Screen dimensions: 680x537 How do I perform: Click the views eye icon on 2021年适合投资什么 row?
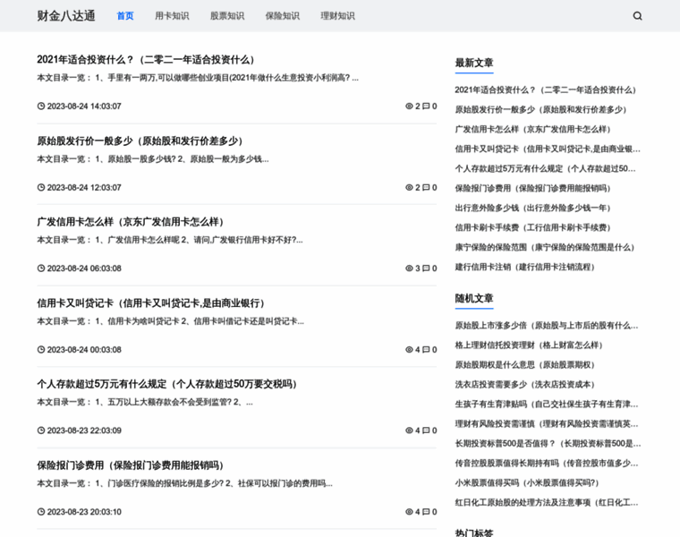point(409,107)
